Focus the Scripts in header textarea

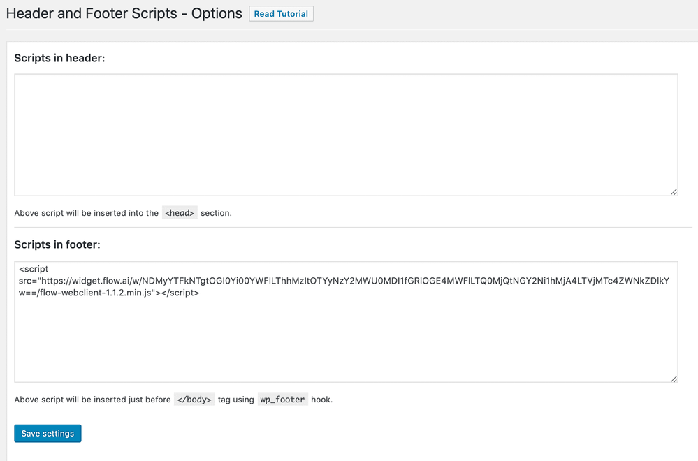point(346,135)
